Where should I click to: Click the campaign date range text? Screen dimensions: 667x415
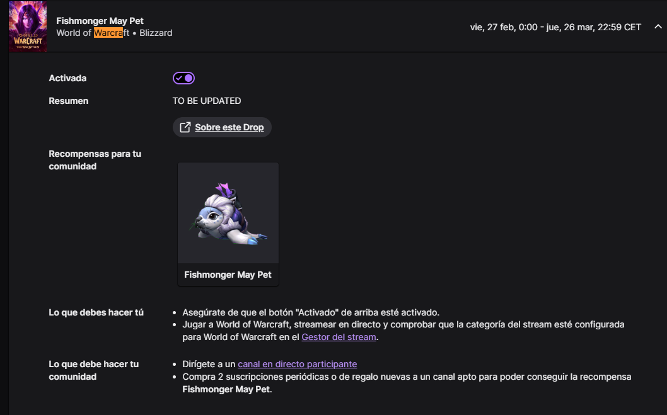click(x=555, y=27)
